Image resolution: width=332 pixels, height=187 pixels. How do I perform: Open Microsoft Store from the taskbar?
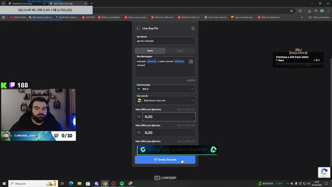88,184
